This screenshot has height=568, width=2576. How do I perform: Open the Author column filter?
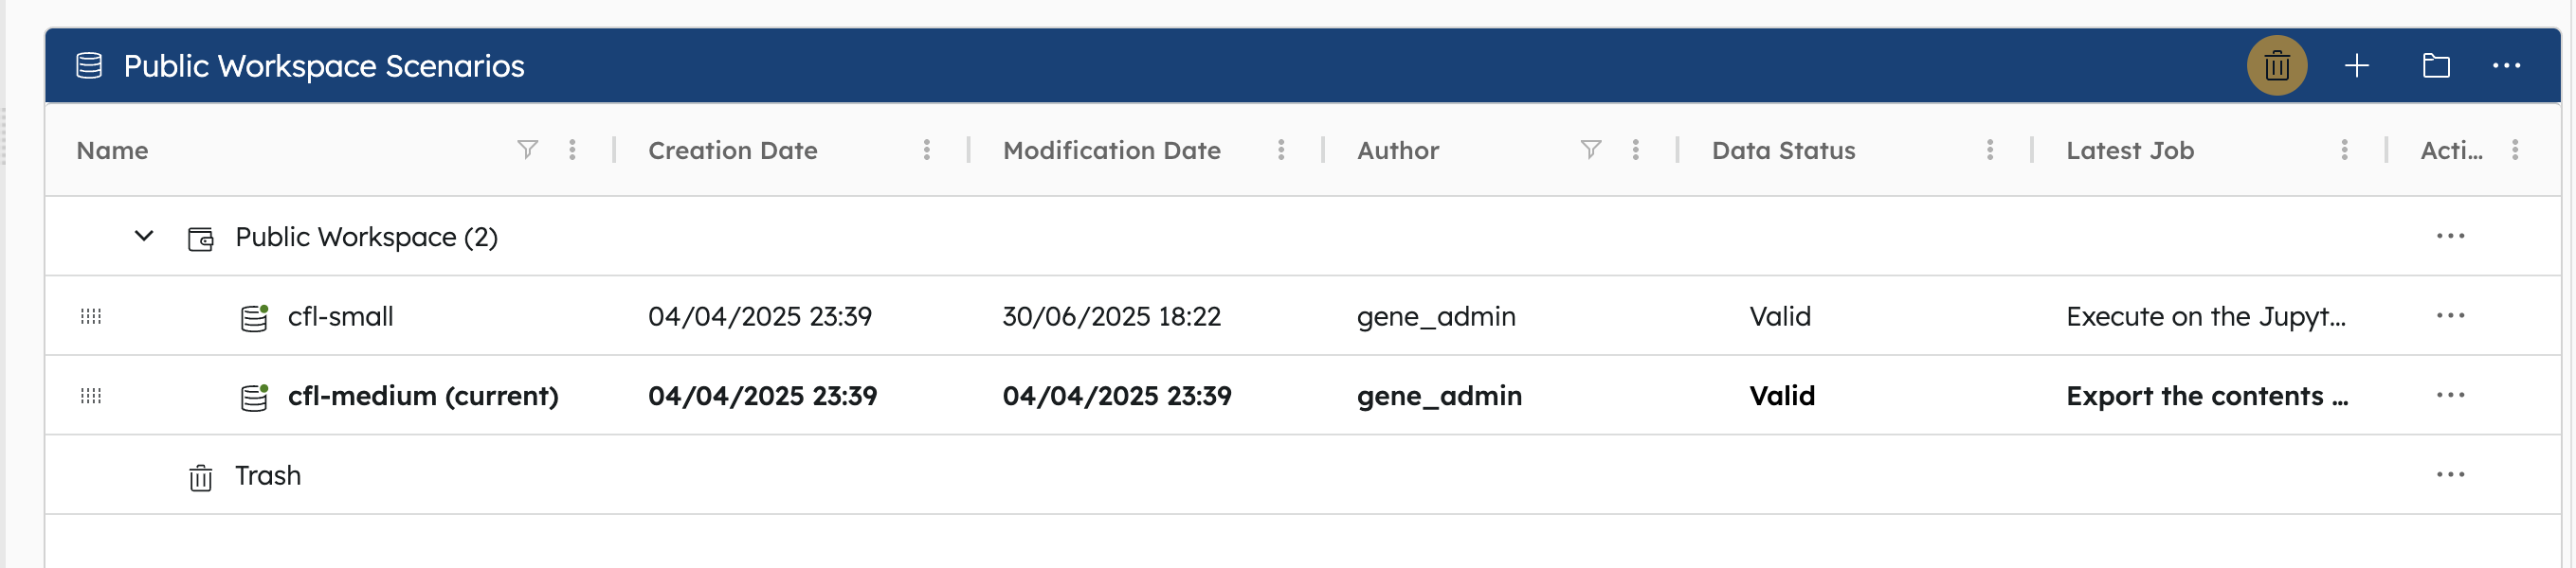pos(1590,150)
